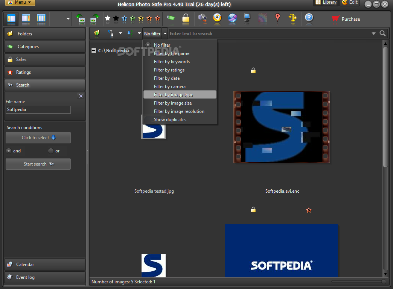Click the magnifier search icon

tap(382, 33)
